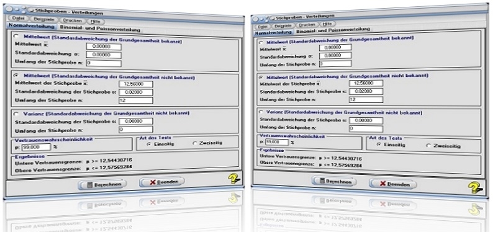
Task: Focus Umfang der Stichprobe field, bekannt section, right window
Action: 335,64
